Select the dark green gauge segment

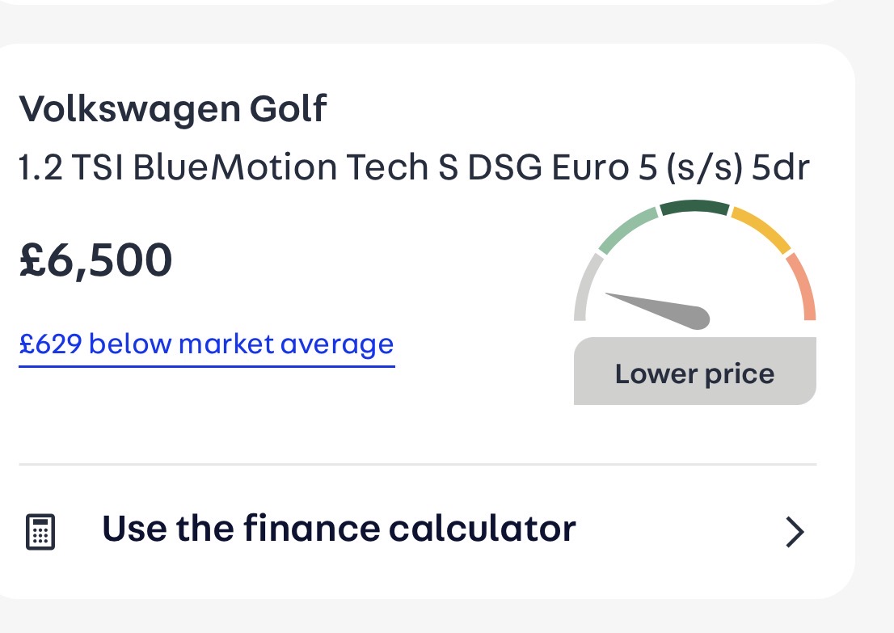pos(694,207)
